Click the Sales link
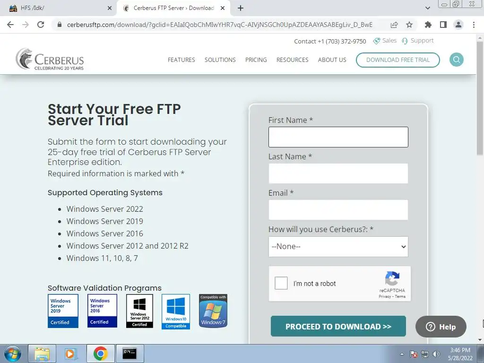 pos(389,41)
